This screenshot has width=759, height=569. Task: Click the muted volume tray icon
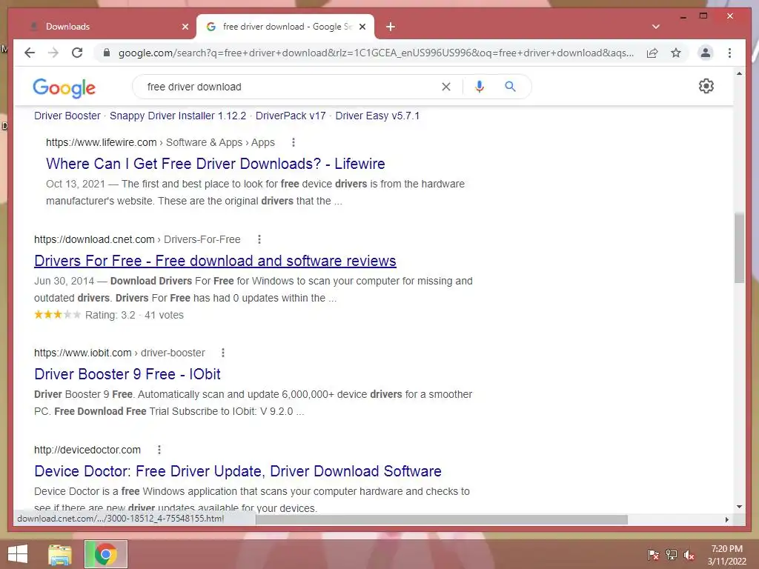(x=689, y=554)
